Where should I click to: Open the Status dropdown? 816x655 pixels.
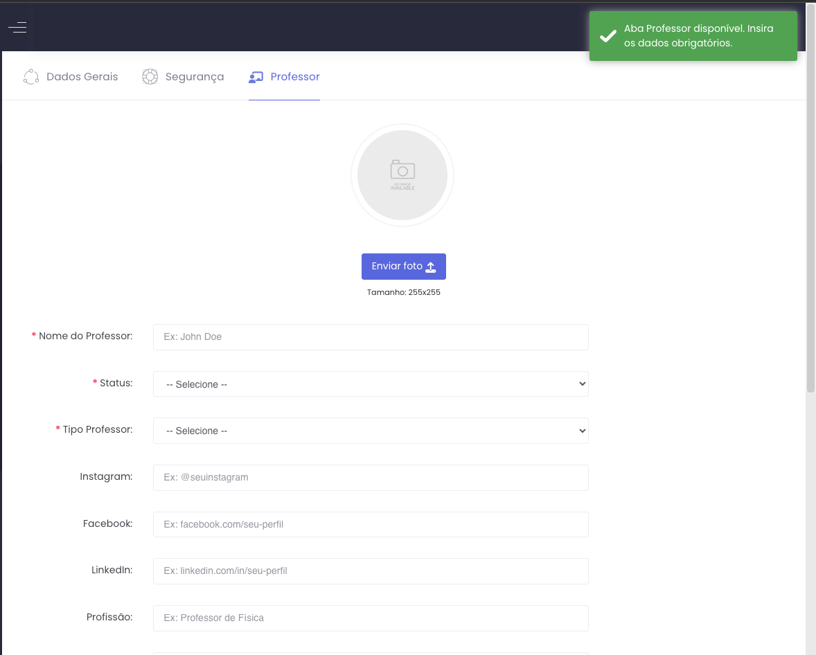(x=371, y=384)
